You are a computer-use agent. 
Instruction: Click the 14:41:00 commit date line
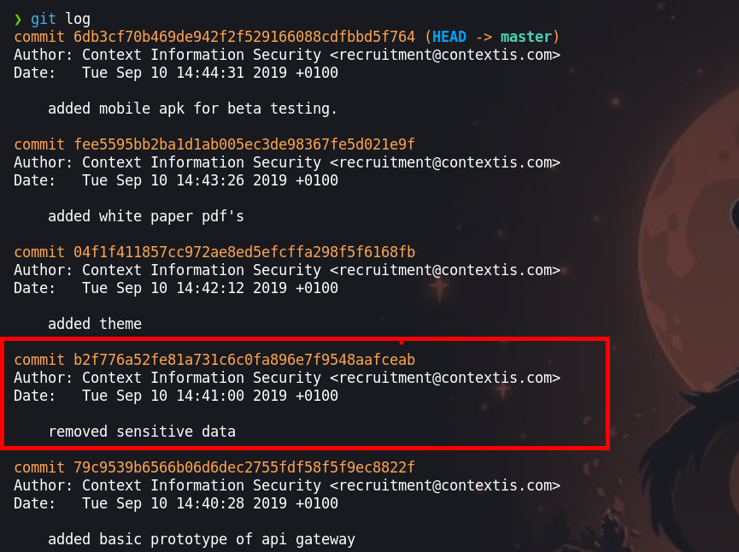(x=209, y=396)
